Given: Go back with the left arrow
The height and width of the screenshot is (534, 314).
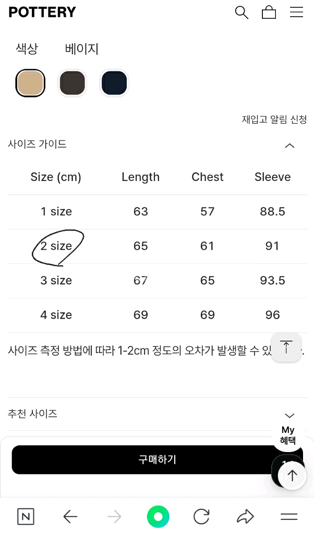Looking at the screenshot, I should (x=70, y=517).
